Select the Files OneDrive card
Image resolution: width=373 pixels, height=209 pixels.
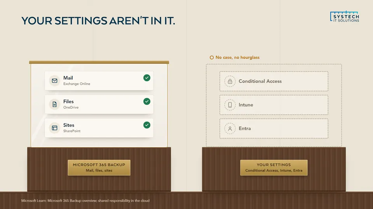pyautogui.click(x=99, y=104)
